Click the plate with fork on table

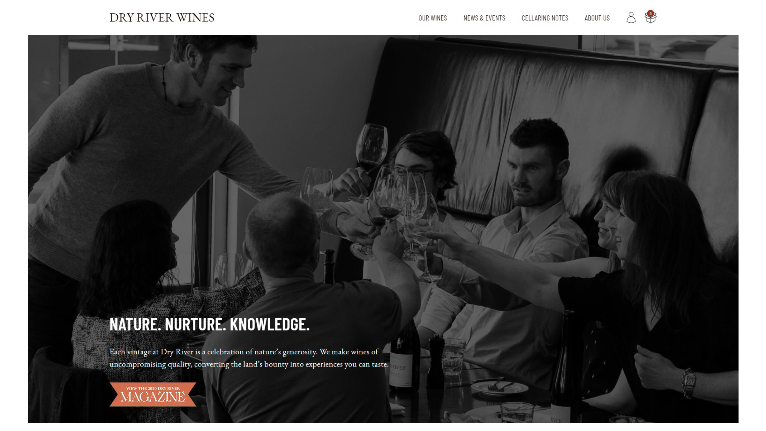[499, 387]
